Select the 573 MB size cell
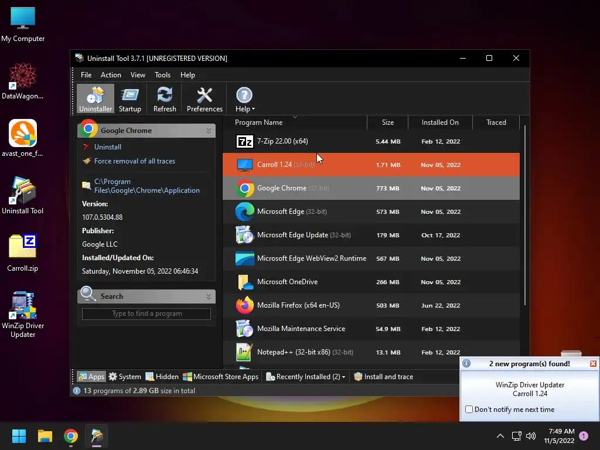Viewport: 600px width, 450px height. tap(388, 212)
